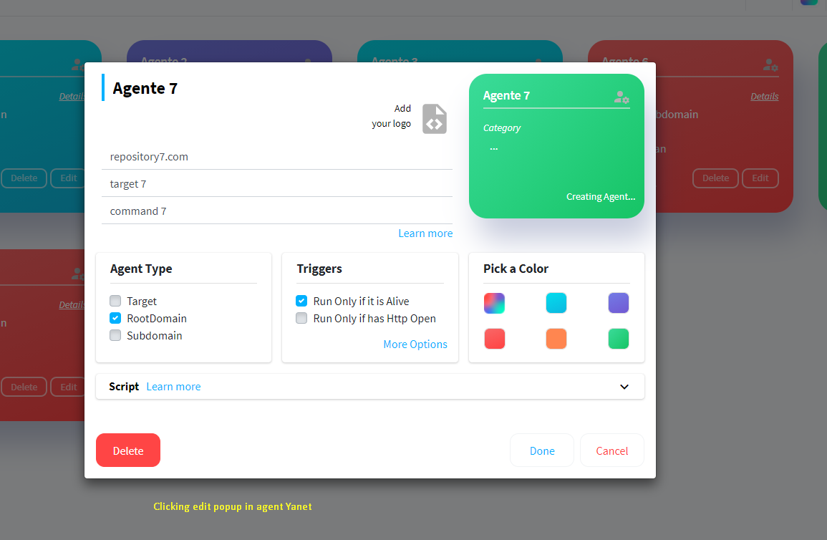The height and width of the screenshot is (540, 827).
Task: Pick the multicolor gradient swatch
Action: (x=494, y=303)
